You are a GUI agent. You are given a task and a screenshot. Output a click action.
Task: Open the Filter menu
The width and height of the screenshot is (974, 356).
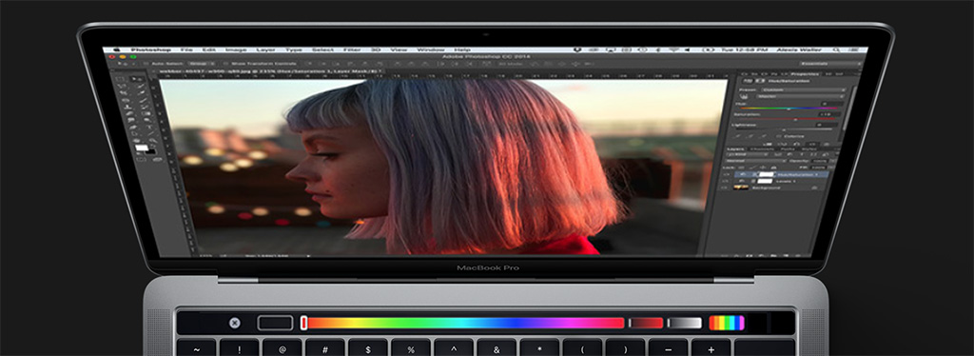[352, 49]
